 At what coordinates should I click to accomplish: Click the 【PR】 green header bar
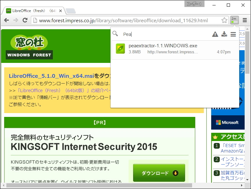100,122
